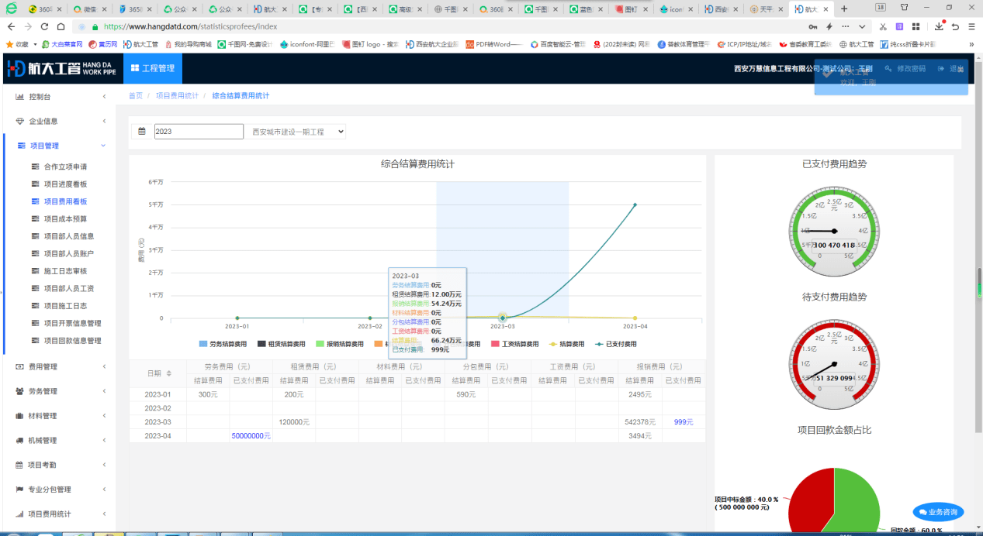Select the 工程管理 top navigation tab
This screenshot has width=983, height=536.
153,68
